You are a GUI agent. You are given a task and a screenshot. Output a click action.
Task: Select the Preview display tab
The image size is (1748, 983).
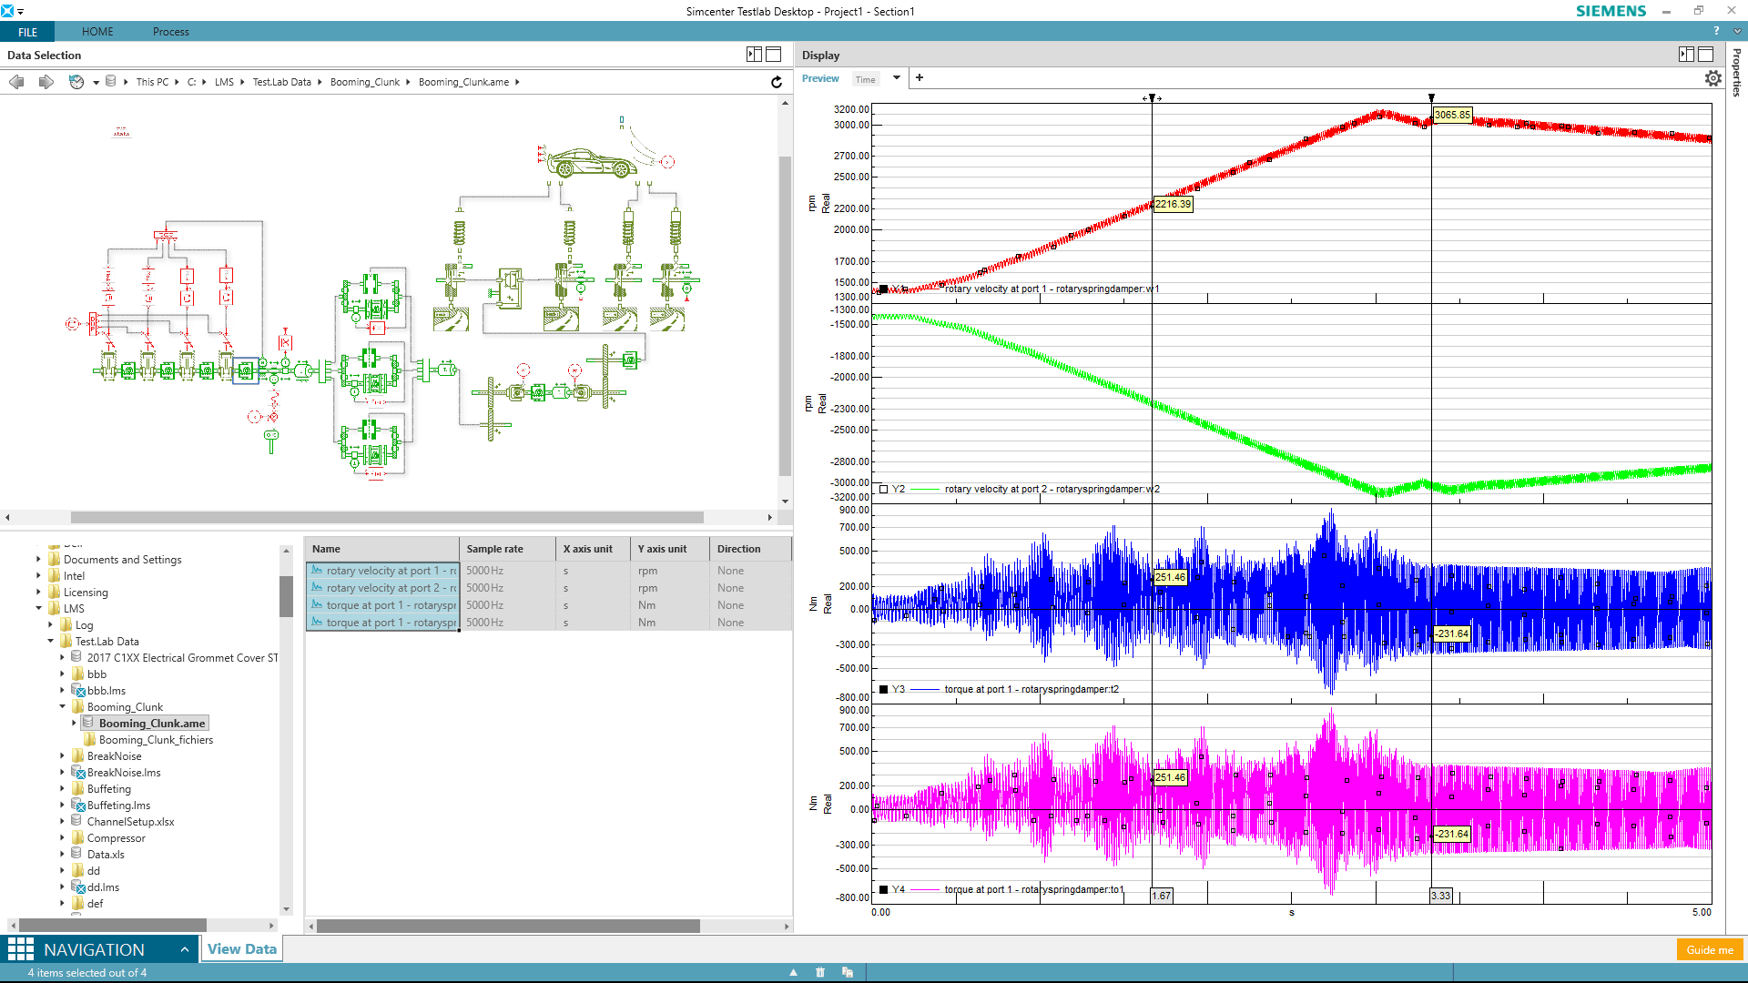click(x=820, y=78)
